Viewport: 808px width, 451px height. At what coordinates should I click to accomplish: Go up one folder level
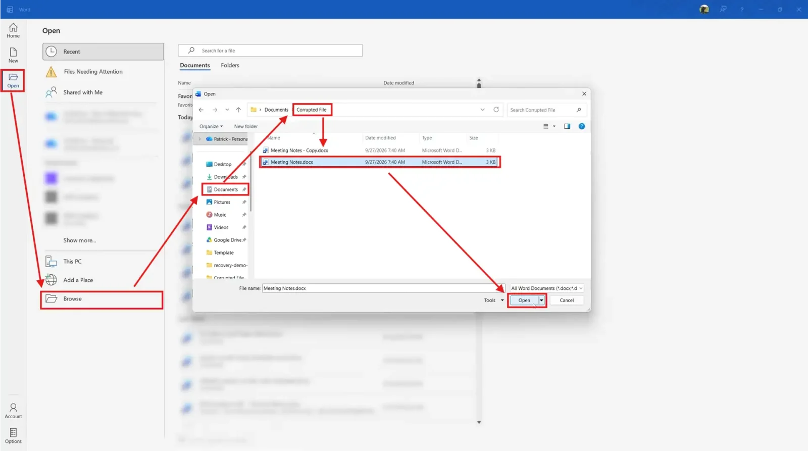click(238, 110)
